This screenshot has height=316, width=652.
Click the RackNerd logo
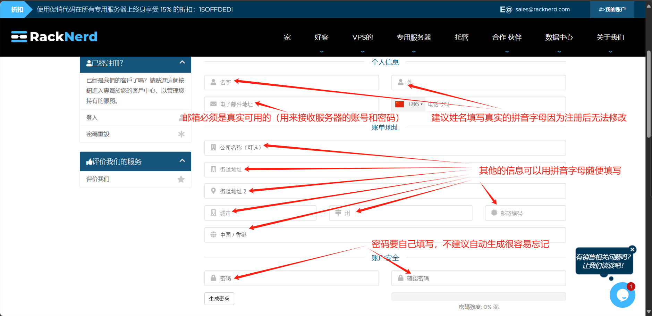(54, 37)
